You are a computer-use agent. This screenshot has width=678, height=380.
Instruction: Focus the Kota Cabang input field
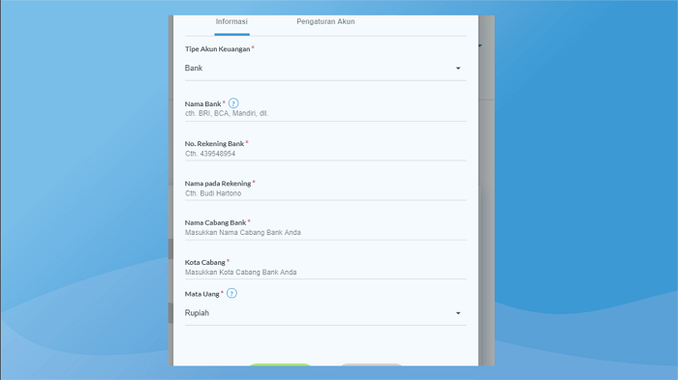tap(325, 273)
